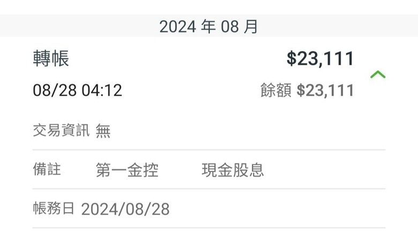
Task: Tap the 現金股息 remark text
Action: pos(233,170)
